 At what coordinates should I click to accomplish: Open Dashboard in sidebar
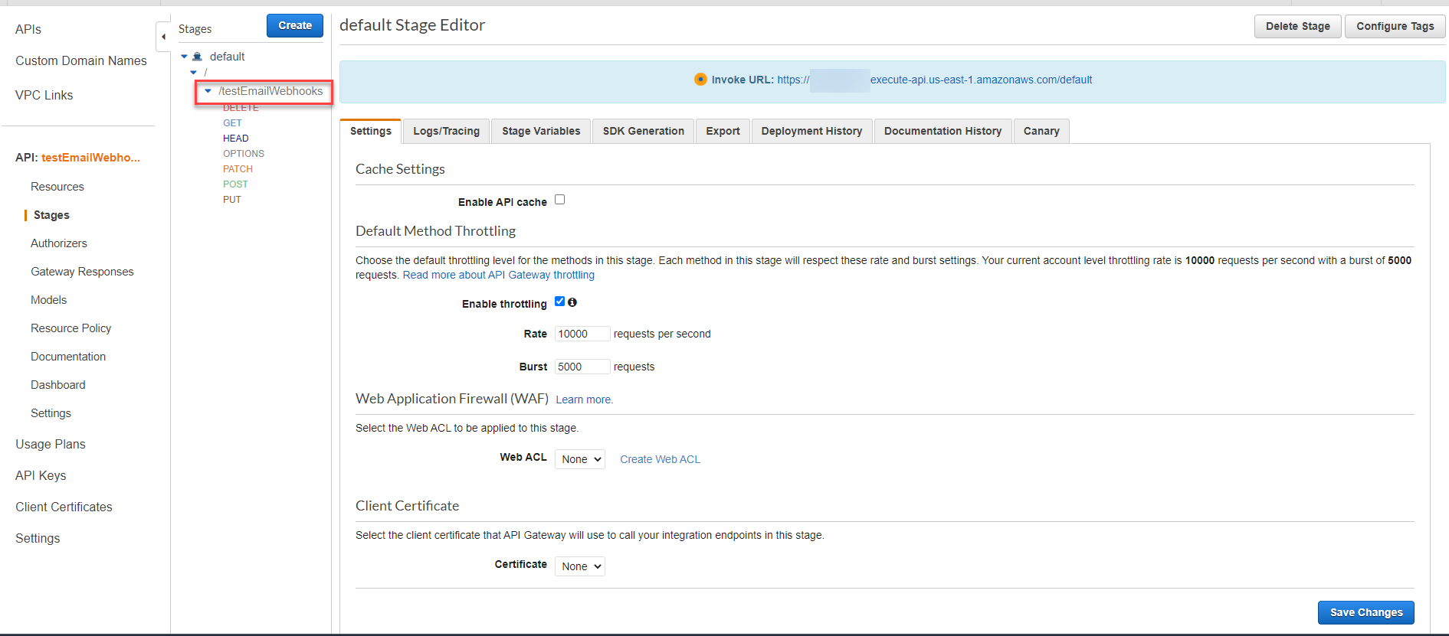point(58,385)
